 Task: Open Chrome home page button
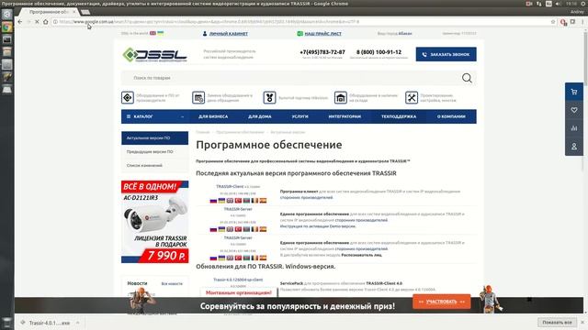45,22
